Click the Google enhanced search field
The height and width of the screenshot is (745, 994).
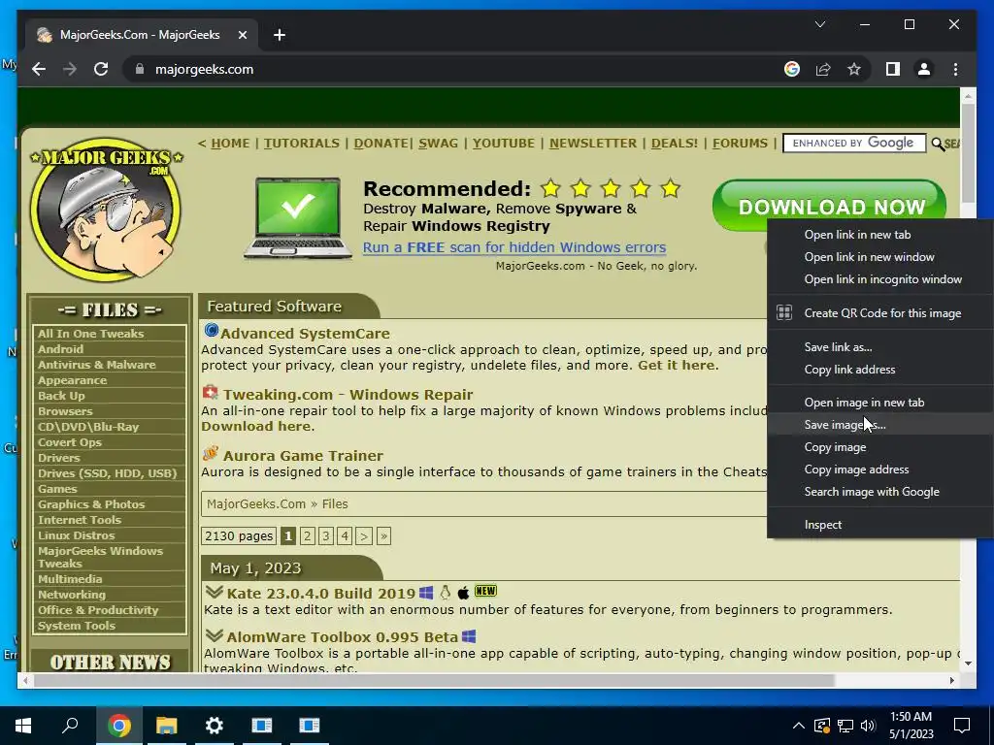[854, 144]
